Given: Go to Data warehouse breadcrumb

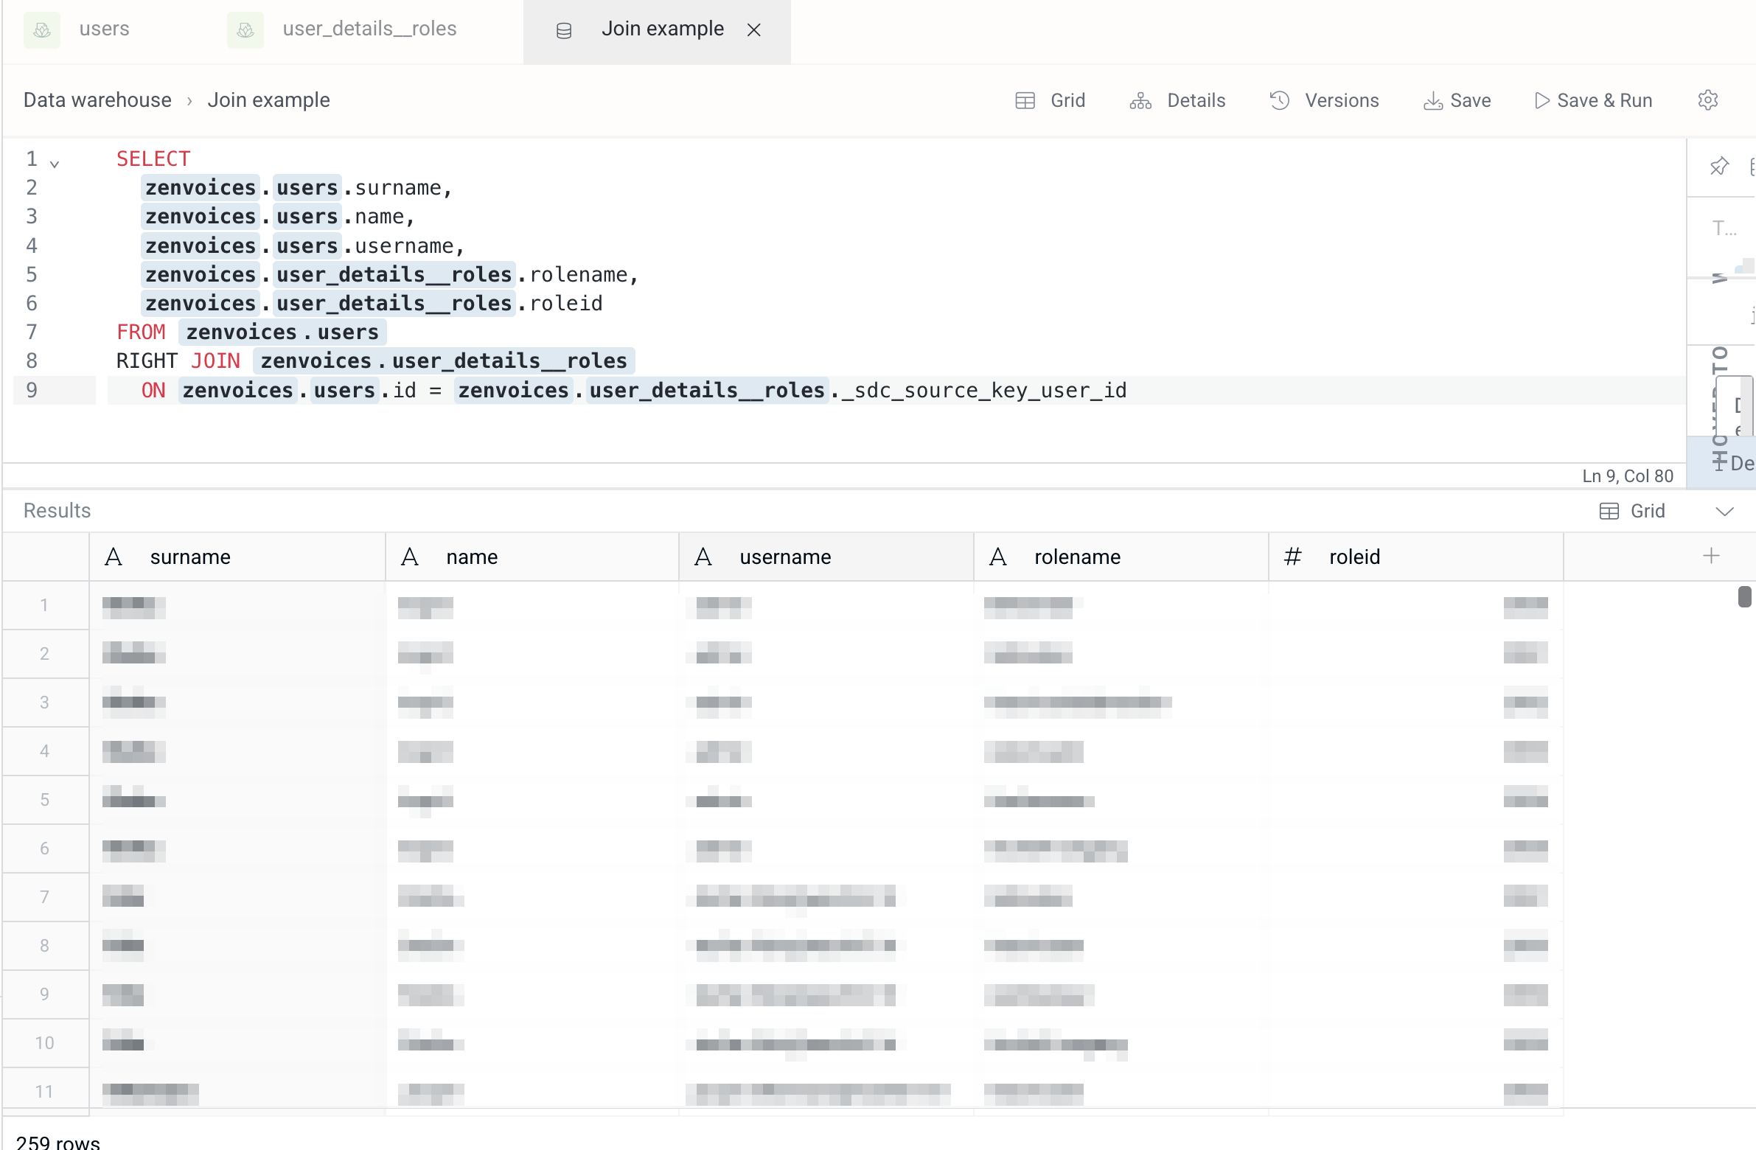Looking at the screenshot, I should 97,100.
